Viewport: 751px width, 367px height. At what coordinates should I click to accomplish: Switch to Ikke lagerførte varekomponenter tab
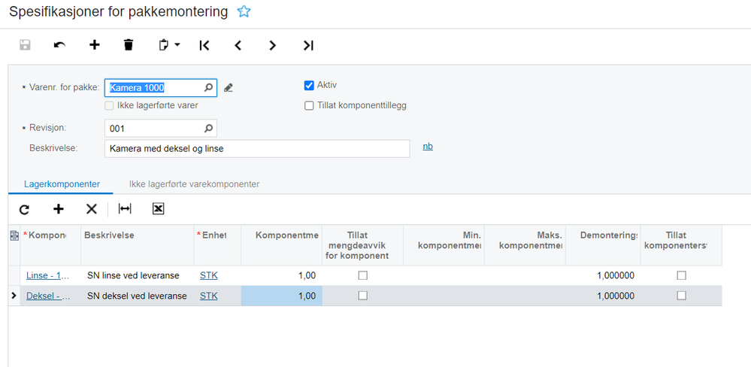coord(194,184)
